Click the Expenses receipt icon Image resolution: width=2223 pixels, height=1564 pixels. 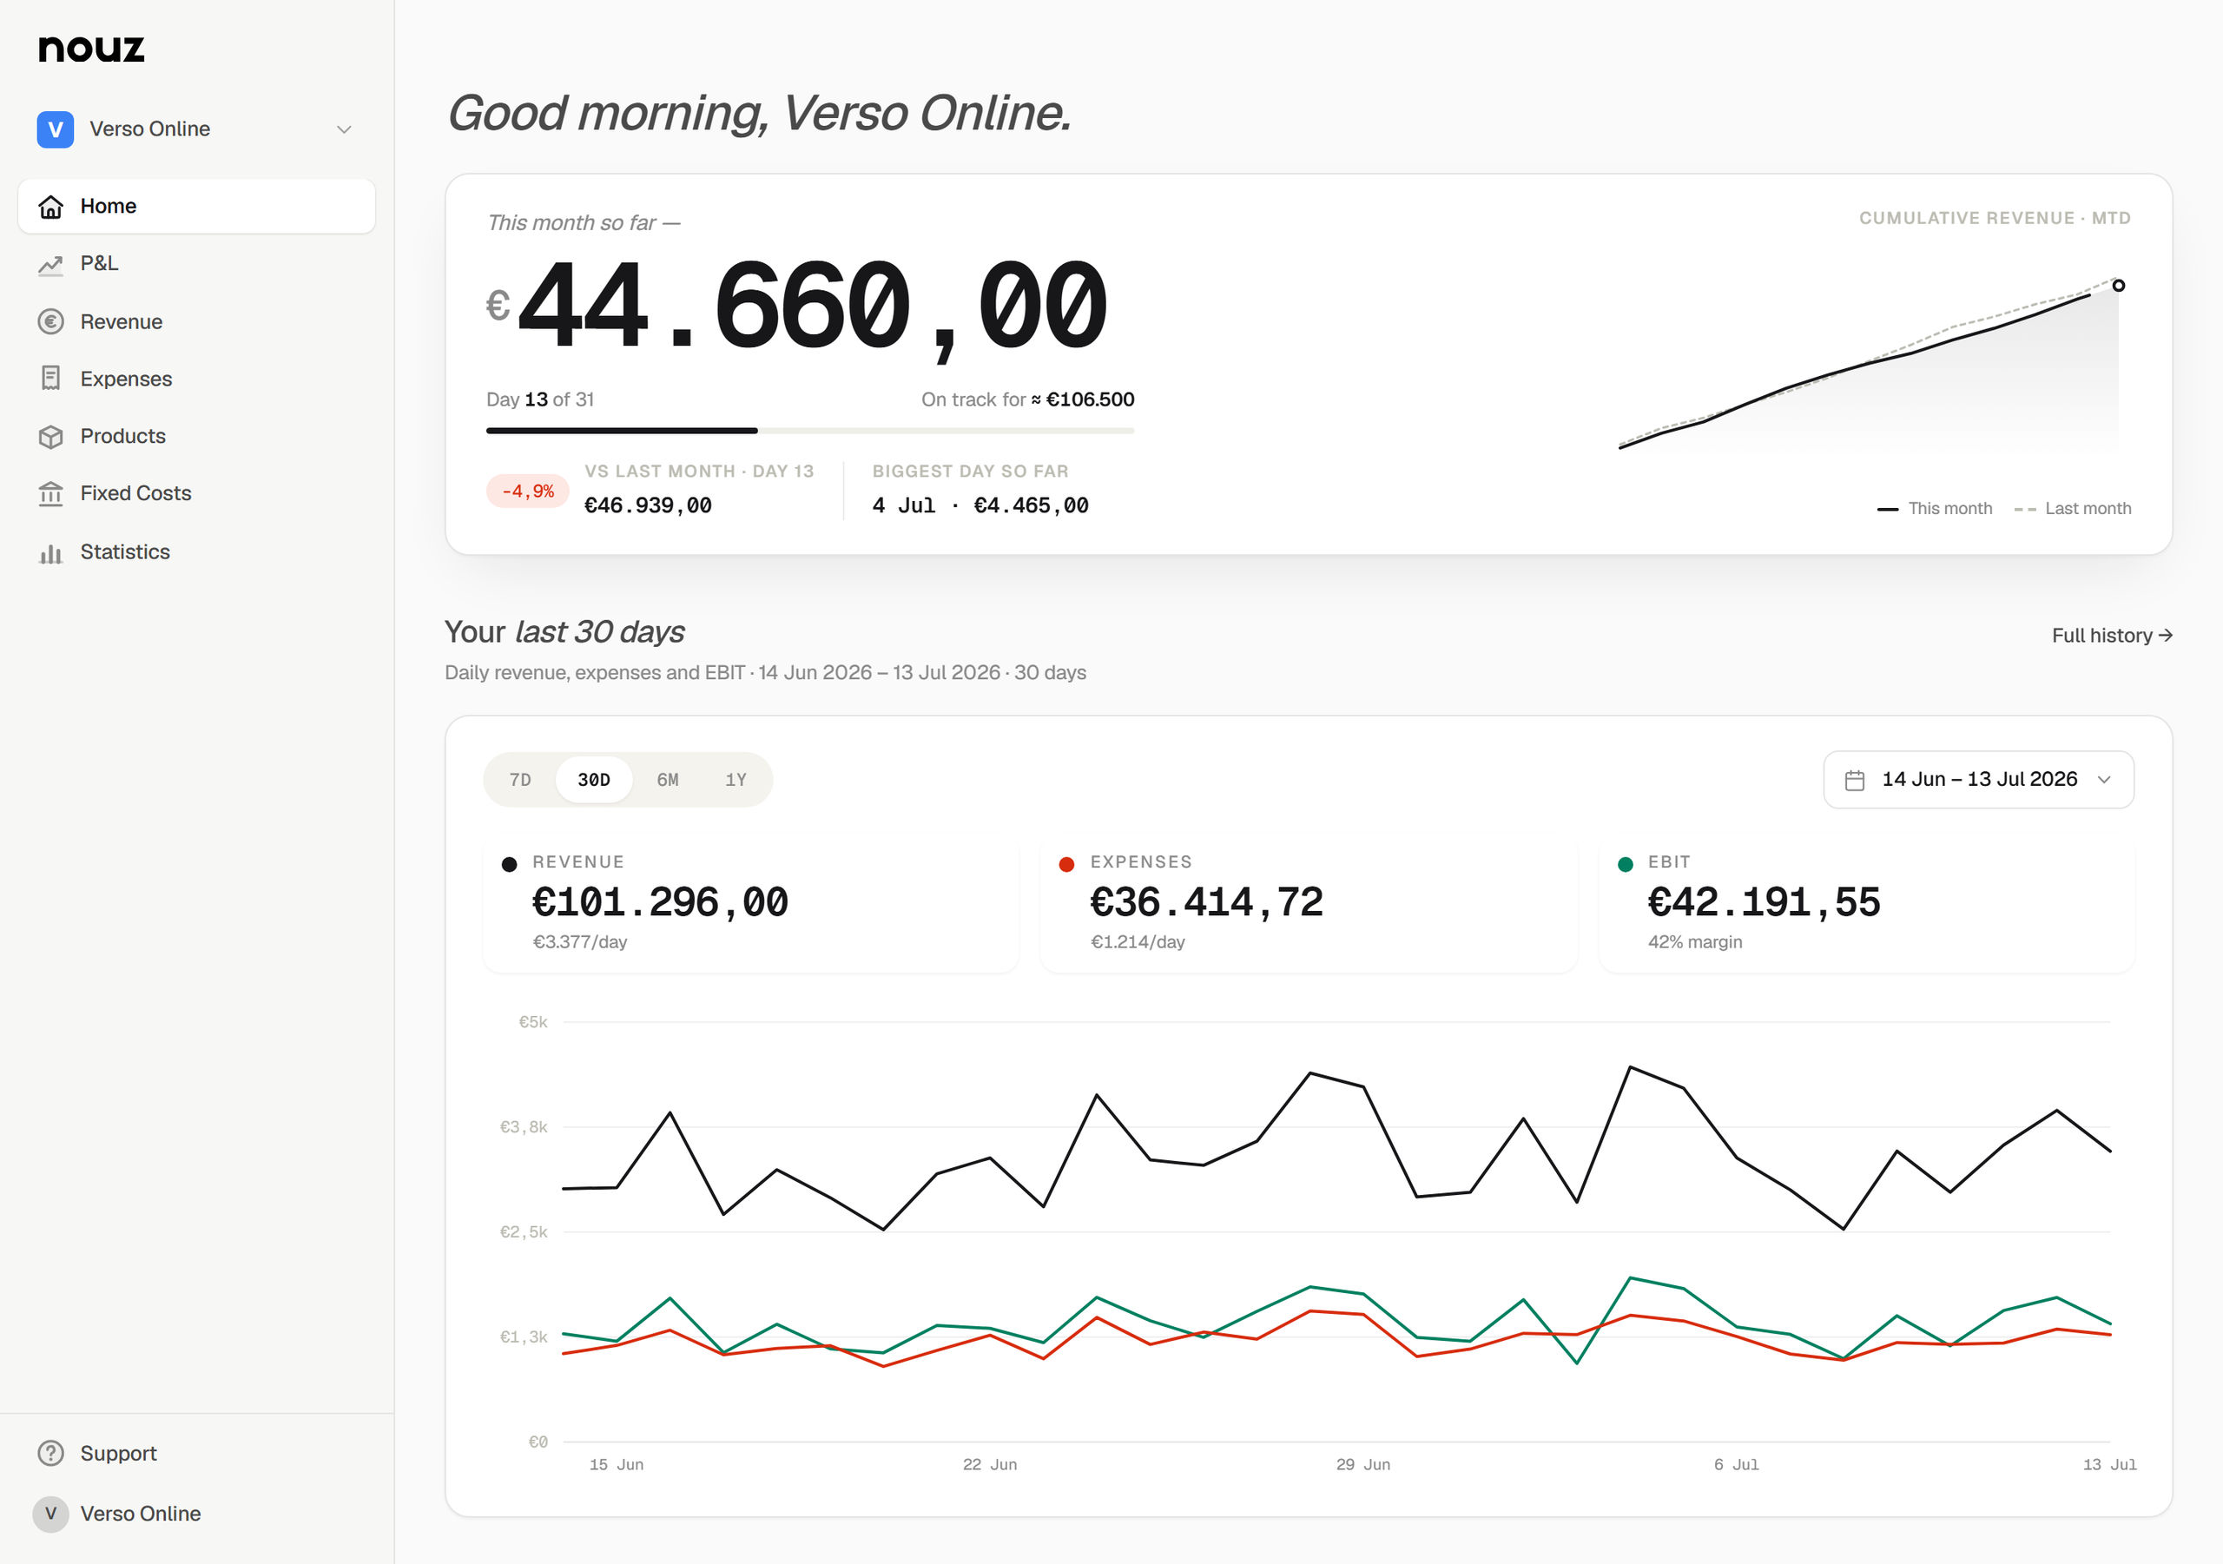50,379
